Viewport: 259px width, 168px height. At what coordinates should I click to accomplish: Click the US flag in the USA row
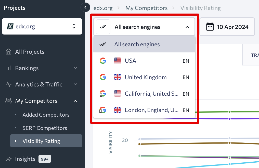[x=118, y=61]
